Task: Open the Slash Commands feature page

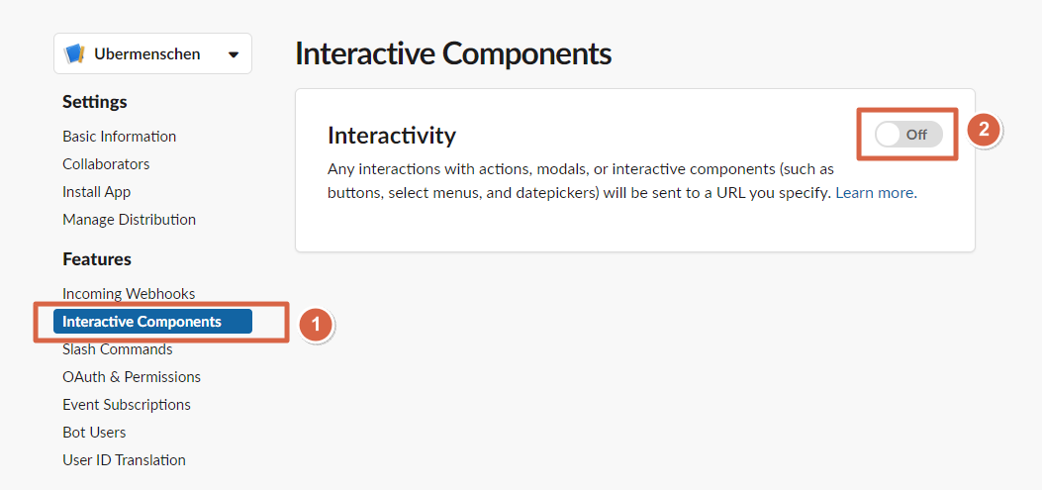Action: coord(117,349)
